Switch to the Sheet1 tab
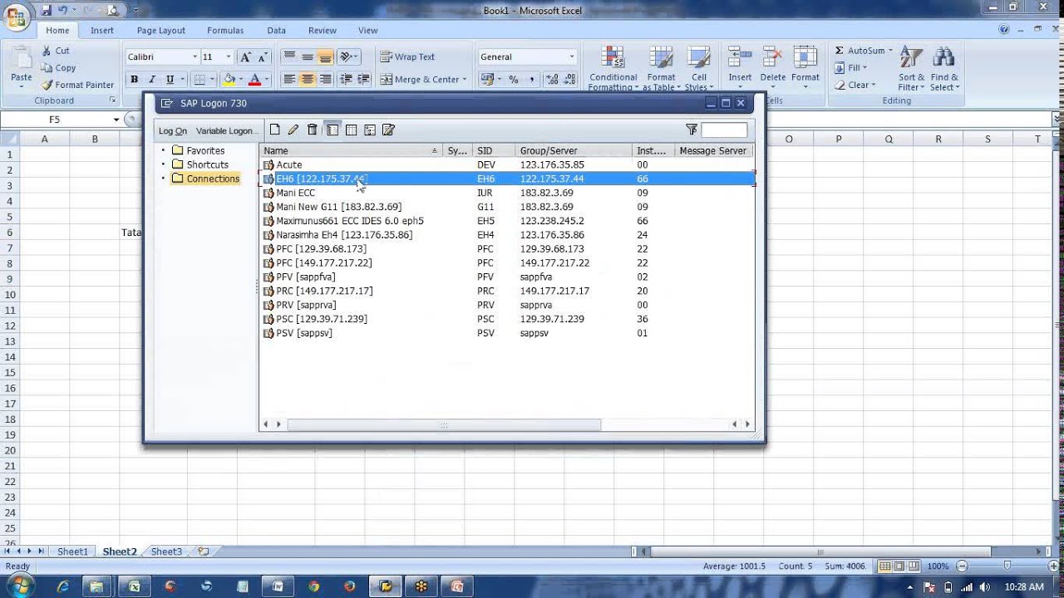 click(x=72, y=551)
